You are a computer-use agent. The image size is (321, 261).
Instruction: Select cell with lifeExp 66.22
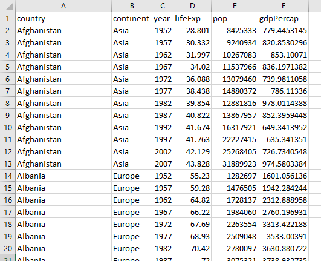tap(192, 212)
